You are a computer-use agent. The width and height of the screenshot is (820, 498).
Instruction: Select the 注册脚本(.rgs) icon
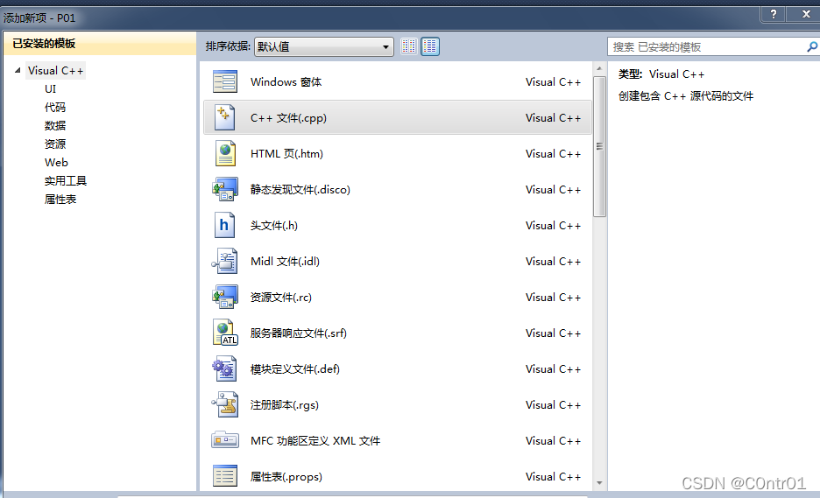click(x=225, y=405)
